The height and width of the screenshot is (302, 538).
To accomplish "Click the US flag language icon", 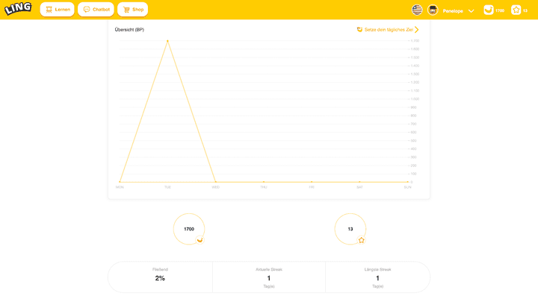I will pyautogui.click(x=417, y=10).
